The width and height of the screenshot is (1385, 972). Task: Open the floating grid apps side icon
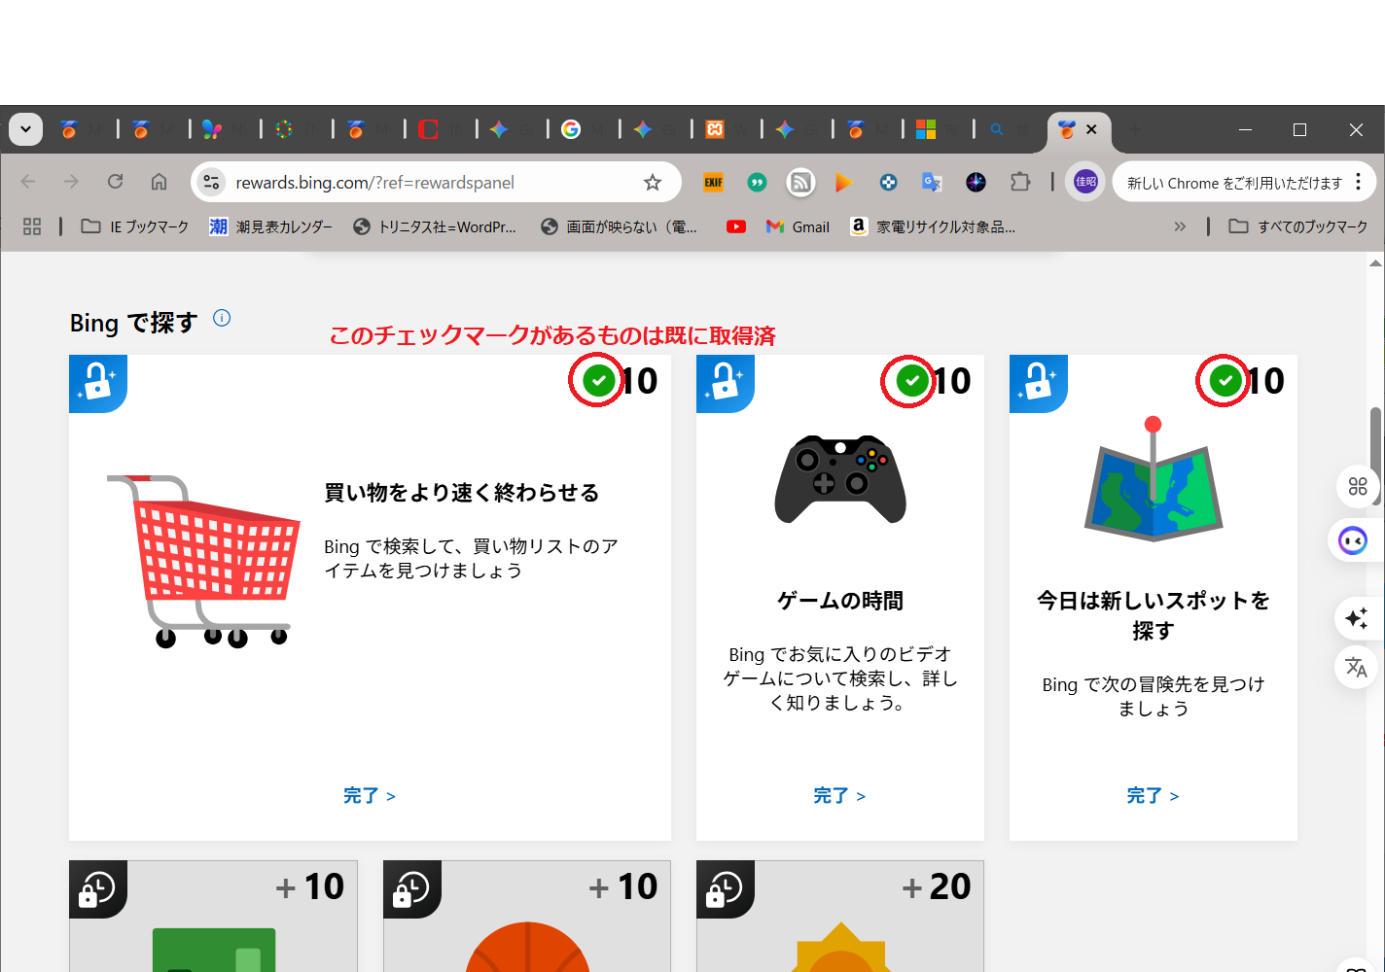[1358, 486]
